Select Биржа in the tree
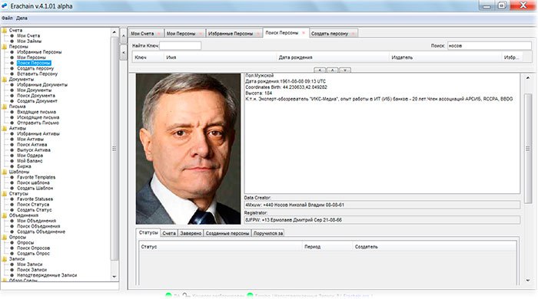The height and width of the screenshot is (299, 538). [24, 166]
